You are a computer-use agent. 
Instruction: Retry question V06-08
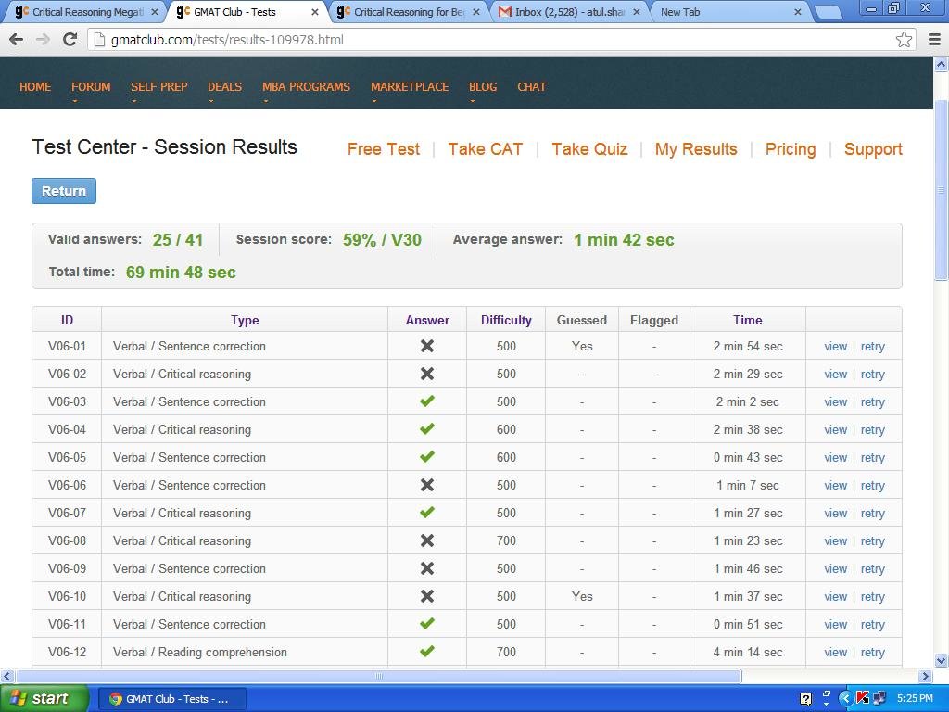(872, 540)
